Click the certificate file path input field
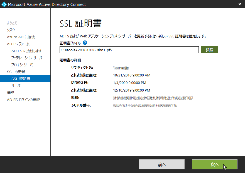Viewport: 245px width, 173px height. coord(129,50)
